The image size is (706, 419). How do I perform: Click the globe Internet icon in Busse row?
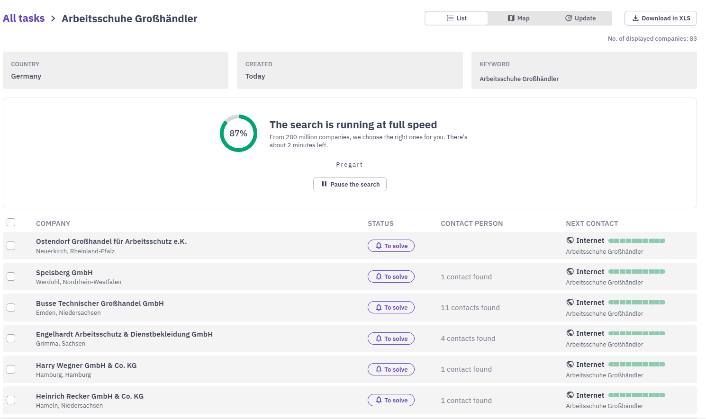570,302
